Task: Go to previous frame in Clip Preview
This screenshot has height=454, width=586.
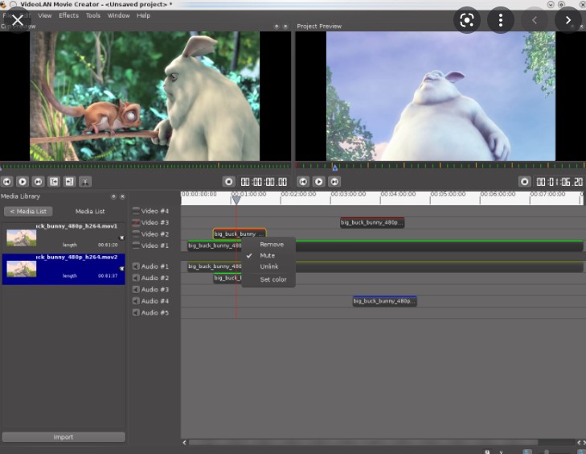Action: [7, 182]
